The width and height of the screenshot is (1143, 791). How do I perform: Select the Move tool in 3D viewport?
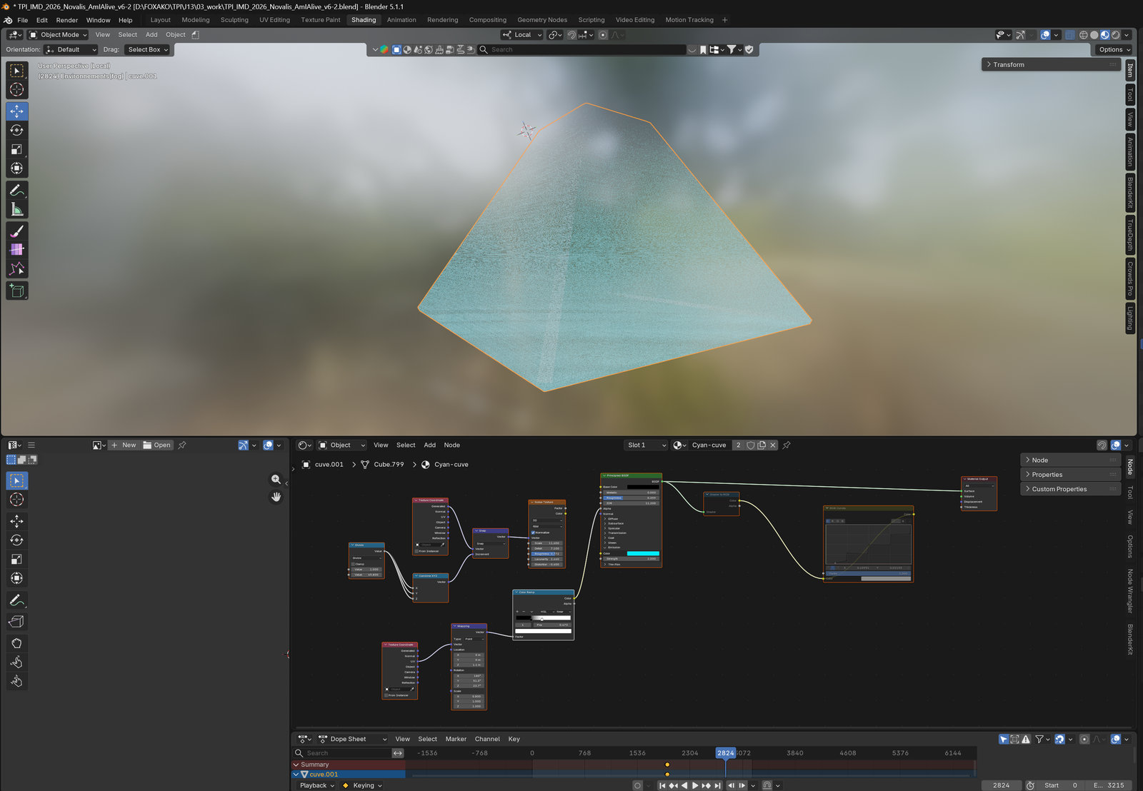coord(17,111)
